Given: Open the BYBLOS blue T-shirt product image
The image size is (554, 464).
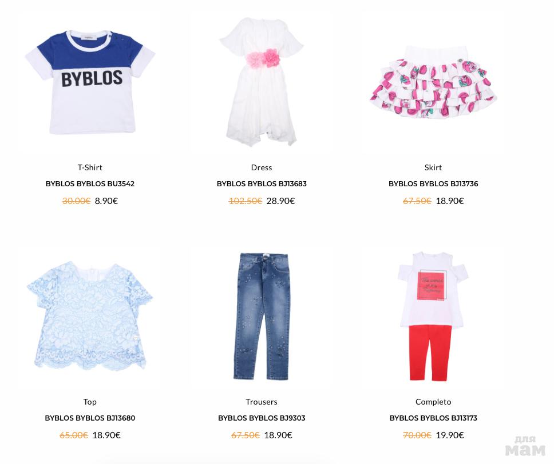Looking at the screenshot, I should point(90,82).
